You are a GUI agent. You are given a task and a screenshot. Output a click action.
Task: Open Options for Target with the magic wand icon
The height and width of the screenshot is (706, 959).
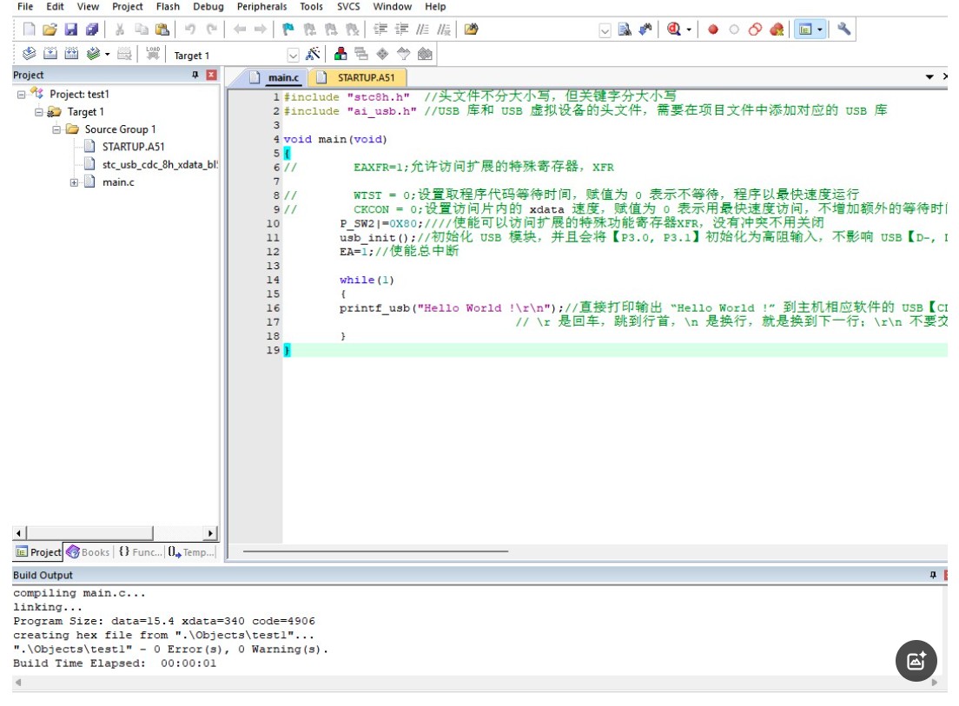coord(313,54)
